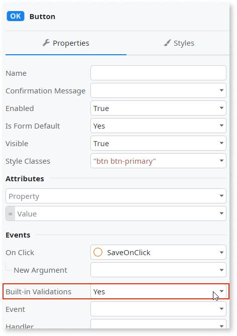Open the Built-in Validations dropdown arrow

pos(221,291)
